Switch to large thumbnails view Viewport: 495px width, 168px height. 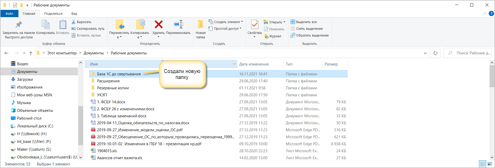click(490, 164)
